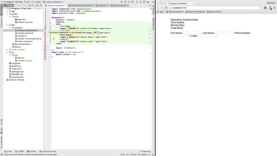Click the eyedropper extension icon in Chrome
This screenshot has width=277, height=156.
[x=270, y=8]
